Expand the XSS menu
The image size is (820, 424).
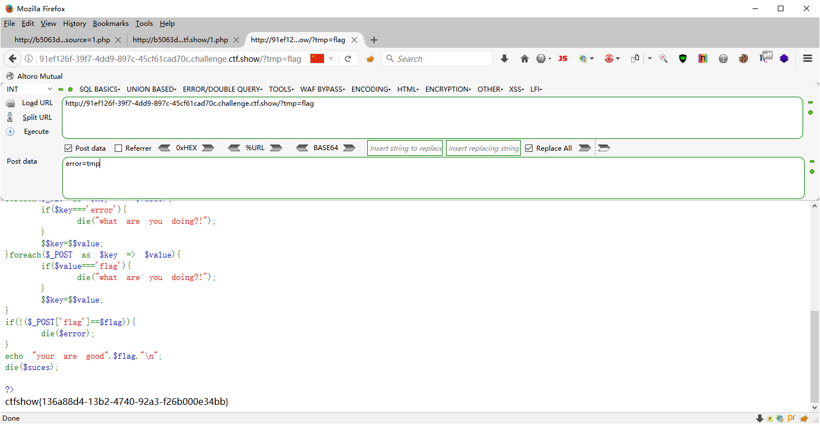coord(517,89)
